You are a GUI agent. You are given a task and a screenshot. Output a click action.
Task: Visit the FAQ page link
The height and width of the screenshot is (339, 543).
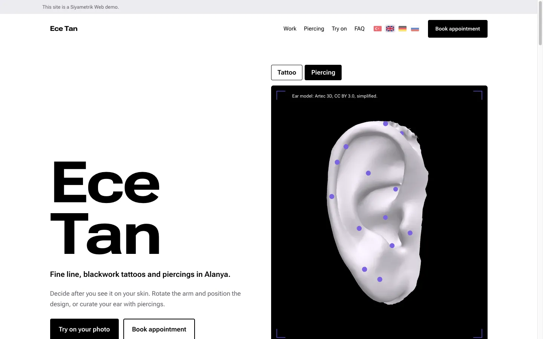pyautogui.click(x=359, y=29)
